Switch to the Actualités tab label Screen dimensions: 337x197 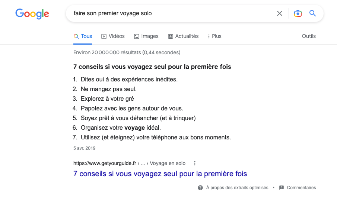click(187, 36)
